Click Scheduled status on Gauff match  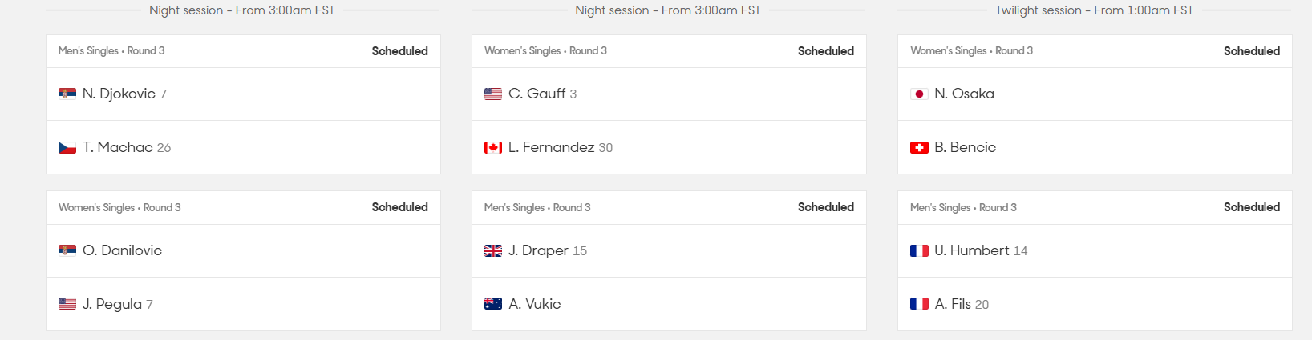pos(826,51)
